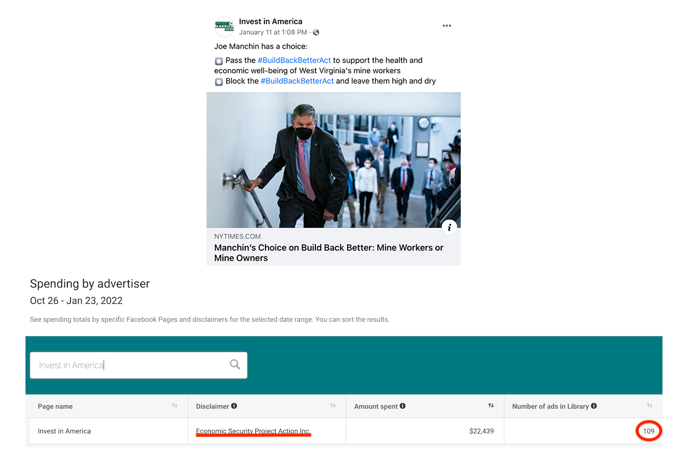Click the Manchin stairway photo thumbnail

coord(333,160)
